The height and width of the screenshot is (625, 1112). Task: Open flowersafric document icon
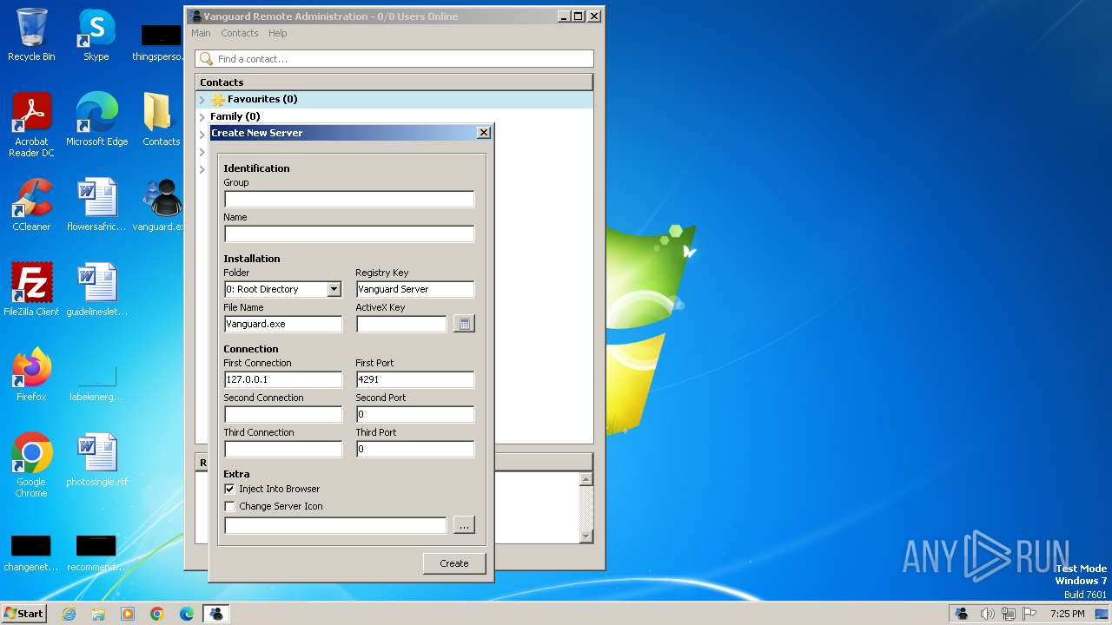point(96,205)
